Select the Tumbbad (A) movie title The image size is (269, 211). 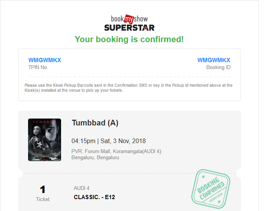click(95, 123)
